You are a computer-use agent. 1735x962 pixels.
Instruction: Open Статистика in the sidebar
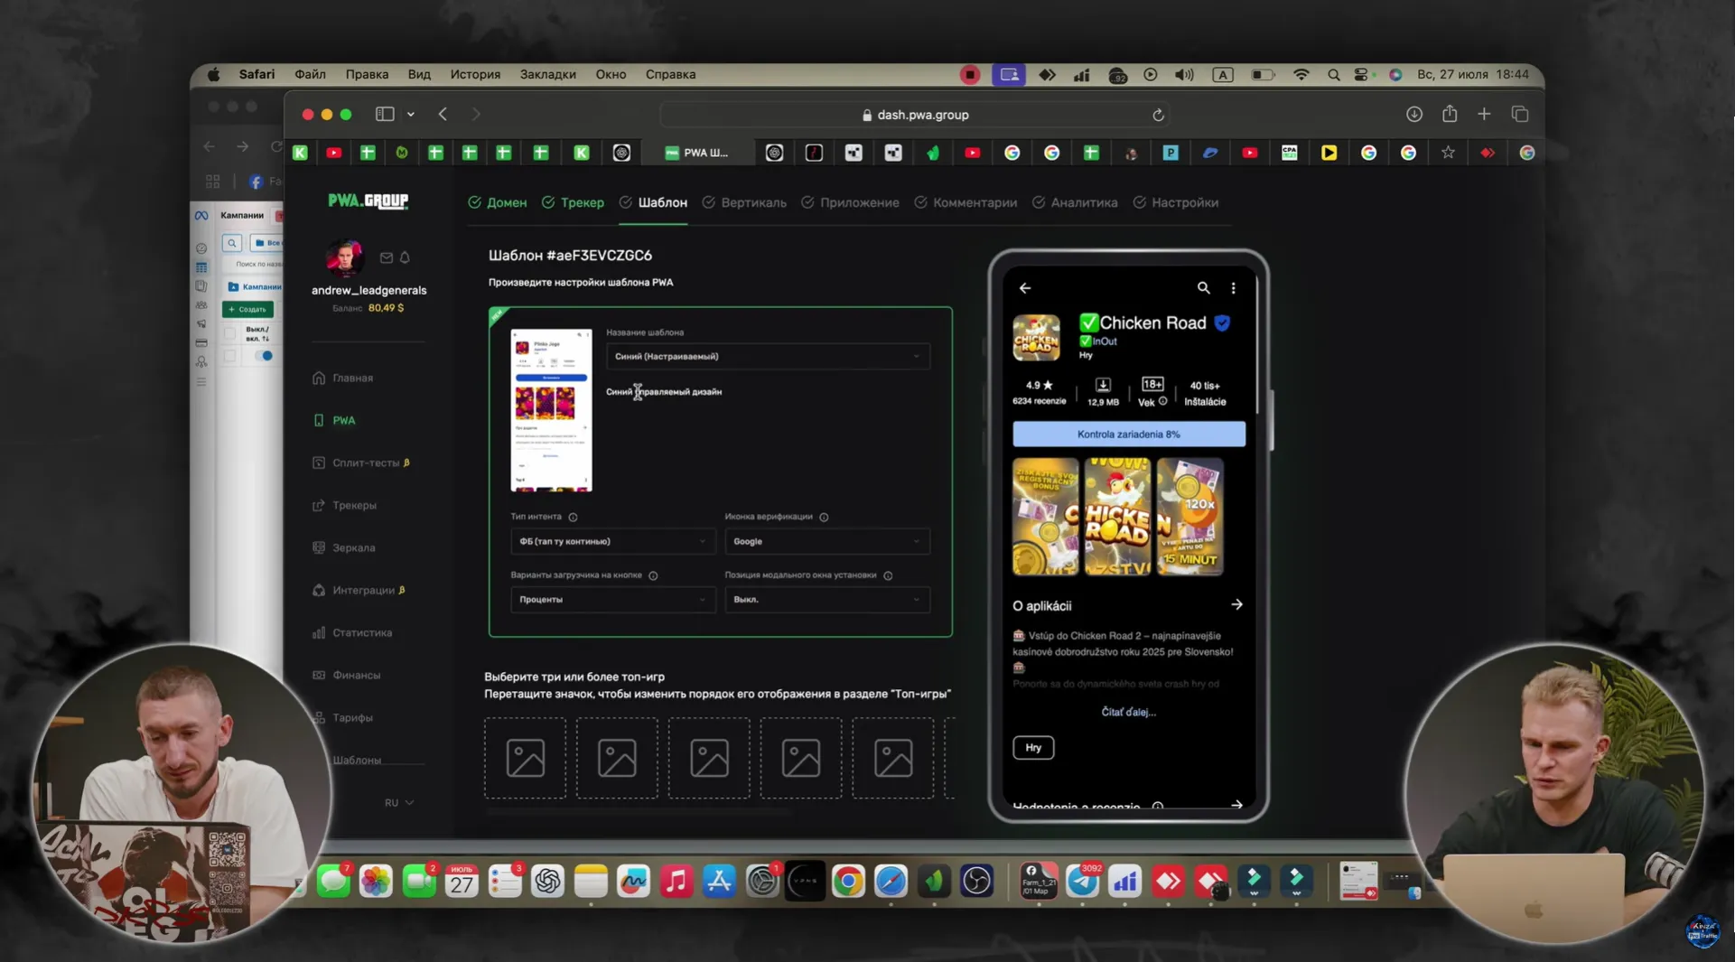[x=352, y=632]
